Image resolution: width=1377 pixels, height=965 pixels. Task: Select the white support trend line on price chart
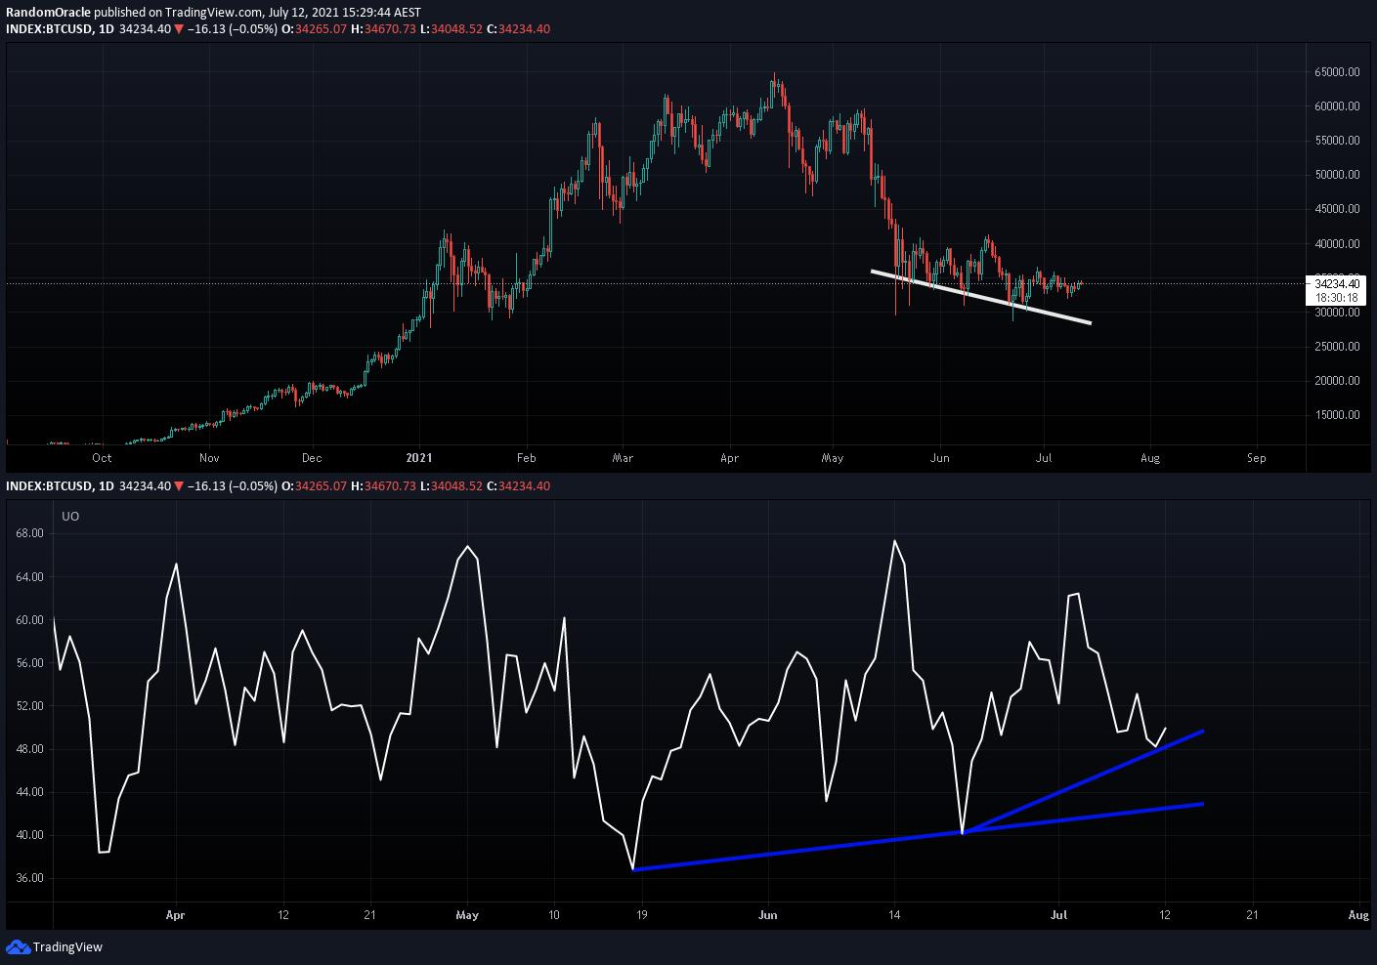tap(980, 297)
